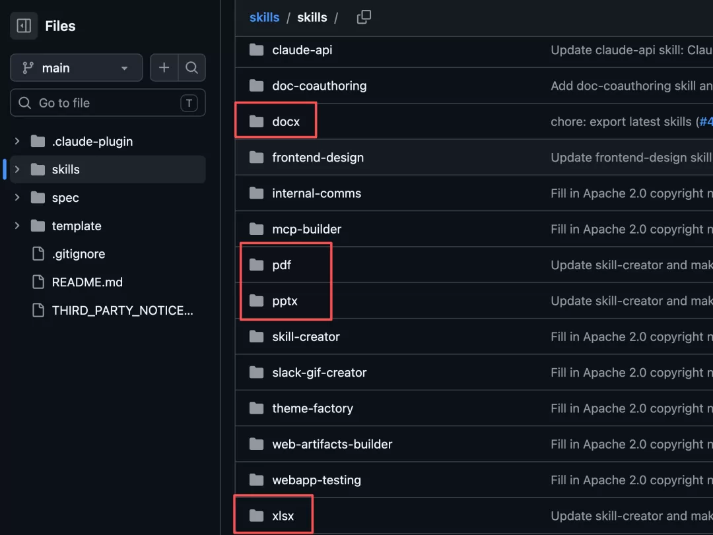The width and height of the screenshot is (713, 535).
Task: Select template folder in sidebar tree
Action: click(77, 226)
